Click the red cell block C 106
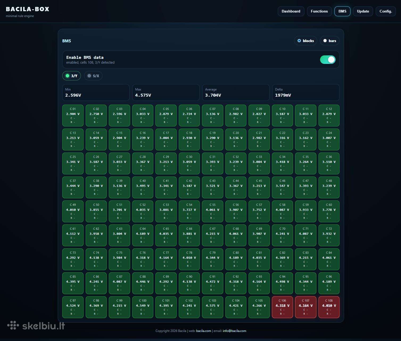This screenshot has height=341, width=401. pos(282,307)
